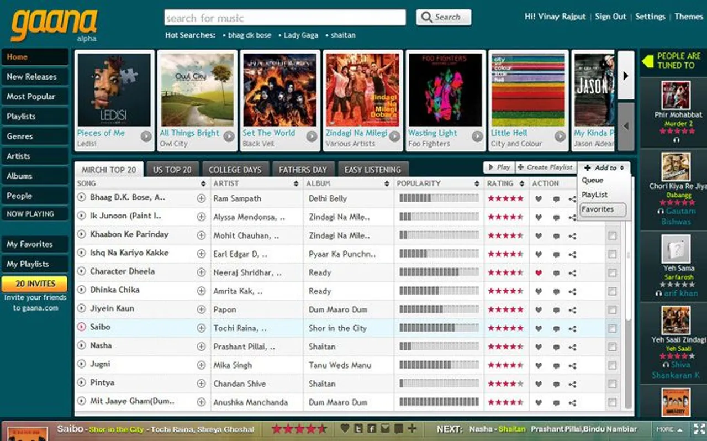707x441 pixels.
Task: Share now playing song on Facebook
Action: pyautogui.click(x=372, y=429)
